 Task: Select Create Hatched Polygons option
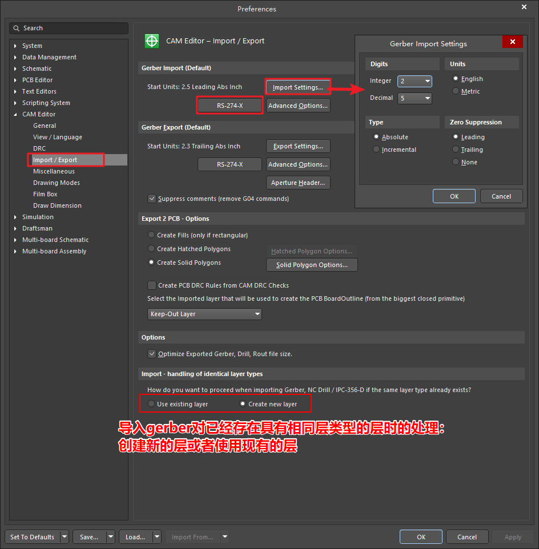tap(151, 249)
